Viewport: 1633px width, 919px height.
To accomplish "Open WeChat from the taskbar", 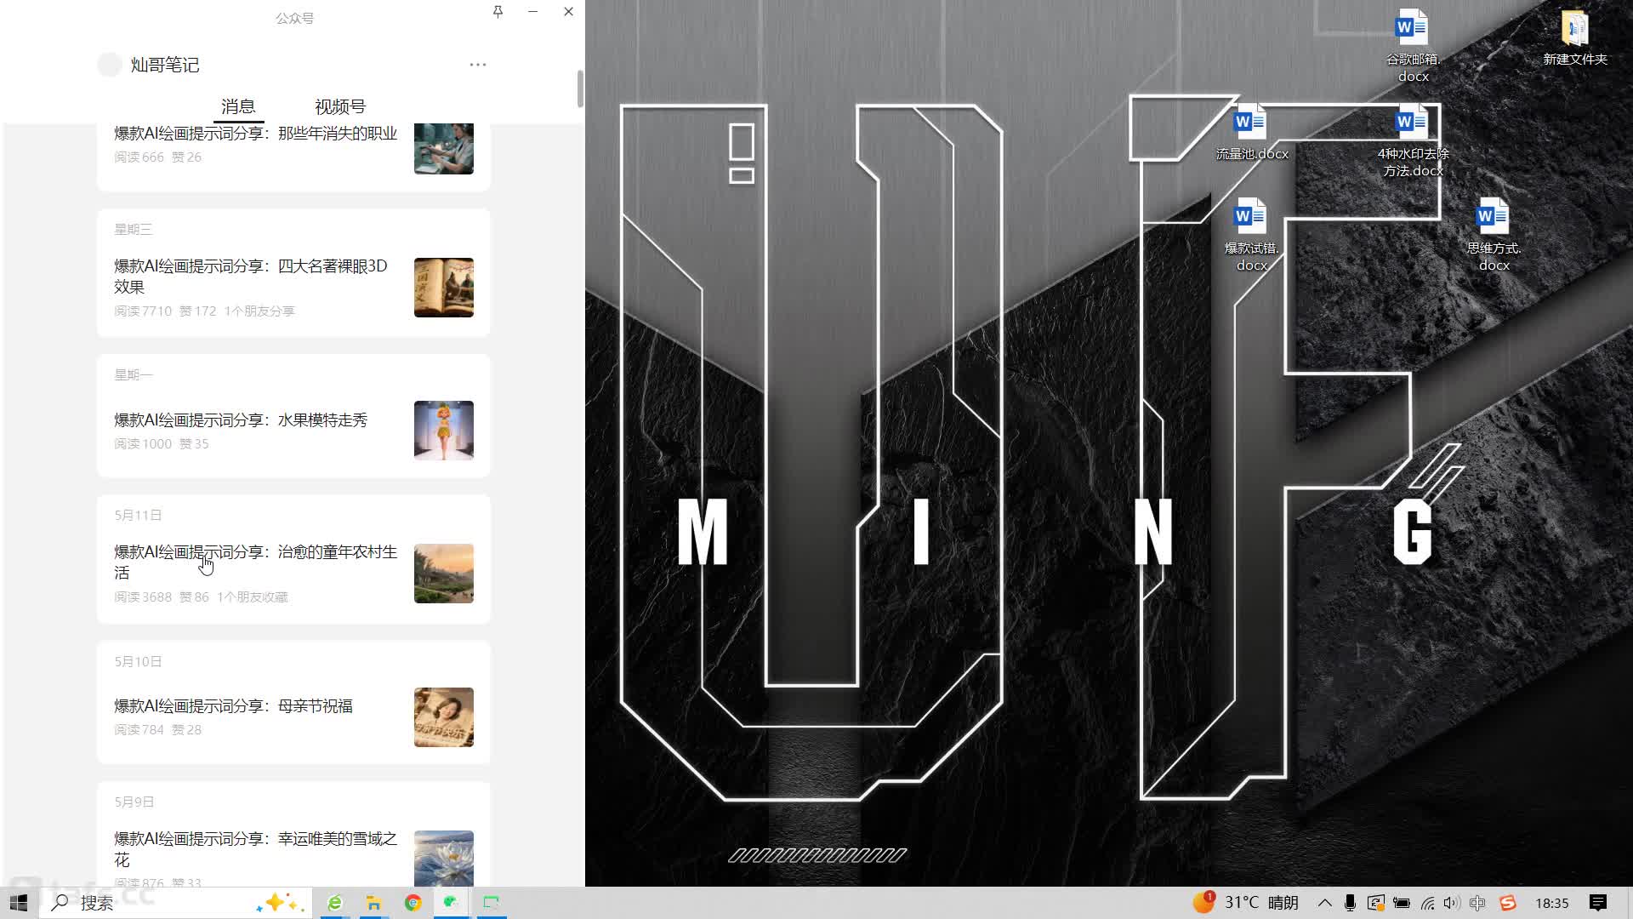I will click(451, 903).
